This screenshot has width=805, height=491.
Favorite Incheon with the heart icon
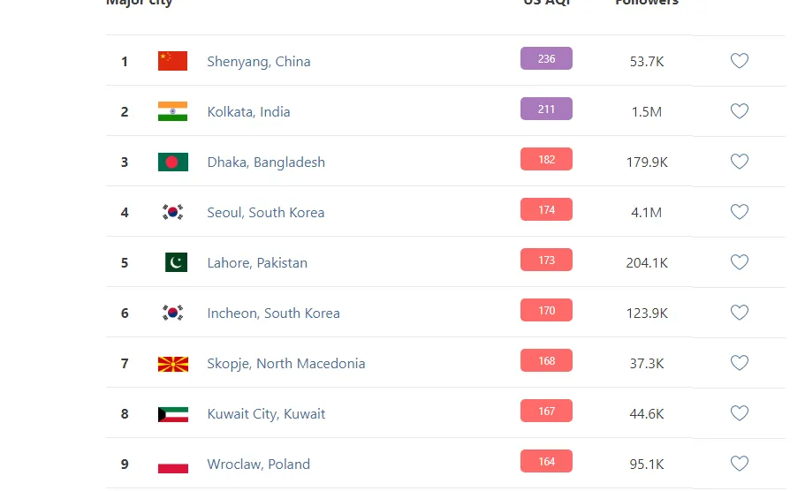click(x=740, y=312)
